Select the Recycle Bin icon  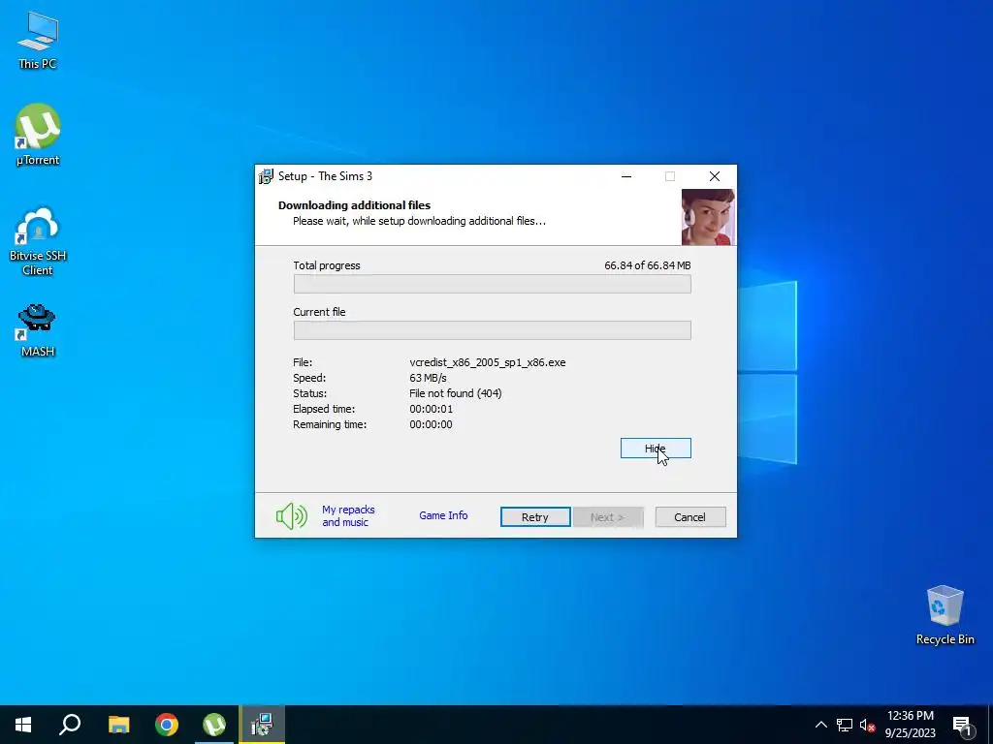click(x=945, y=615)
